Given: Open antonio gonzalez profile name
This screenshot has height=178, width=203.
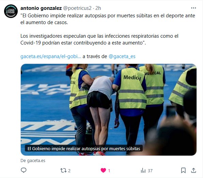Looking at the screenshot, I should click(x=41, y=8).
